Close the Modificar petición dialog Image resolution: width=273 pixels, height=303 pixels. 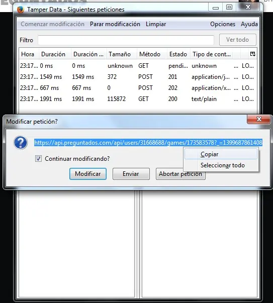click(x=259, y=119)
